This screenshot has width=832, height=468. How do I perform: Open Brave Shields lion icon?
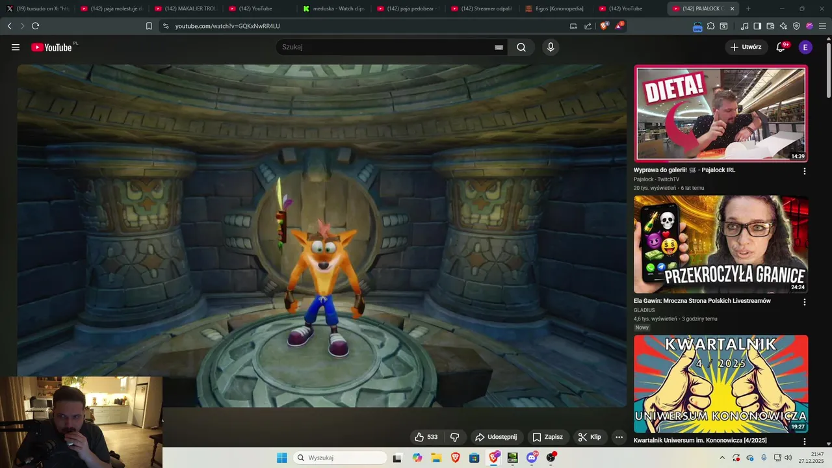click(604, 26)
